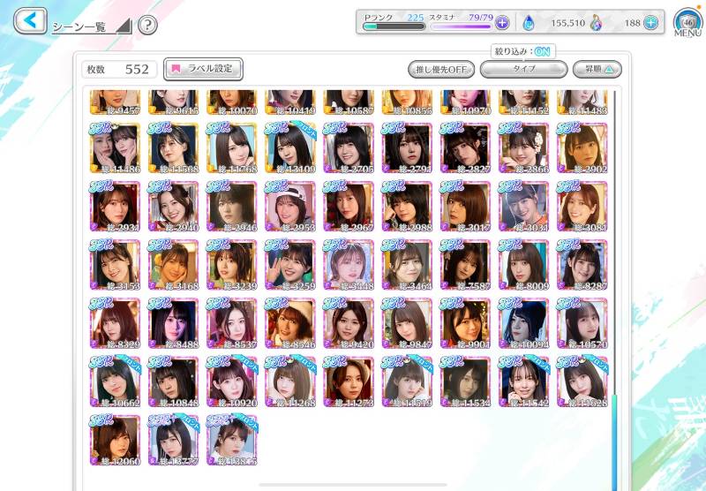
Task: Click the blue back arrow button
Action: (x=30, y=20)
